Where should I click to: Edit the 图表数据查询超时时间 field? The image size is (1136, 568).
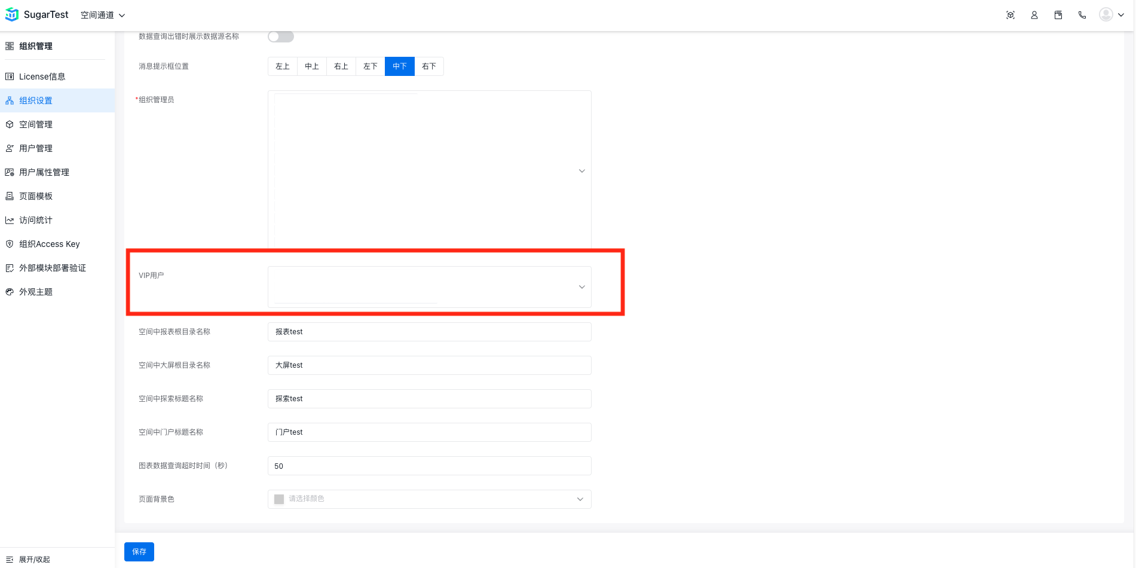[x=430, y=466]
